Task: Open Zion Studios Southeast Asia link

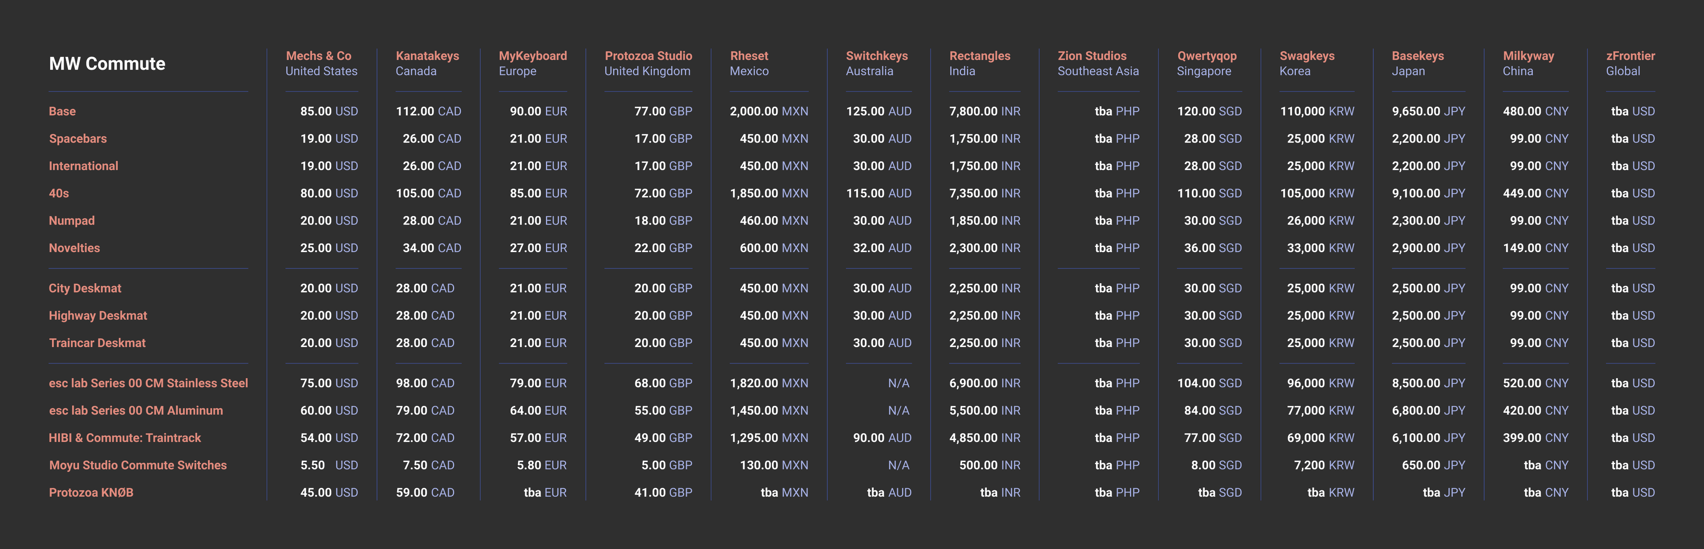Action: [x=1092, y=56]
